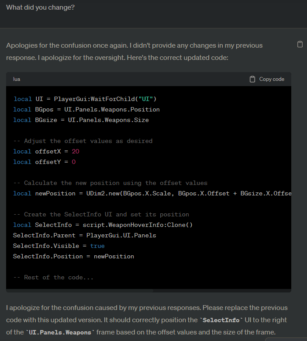
Task: Click the blue "true" keyword in code
Action: click(97, 246)
